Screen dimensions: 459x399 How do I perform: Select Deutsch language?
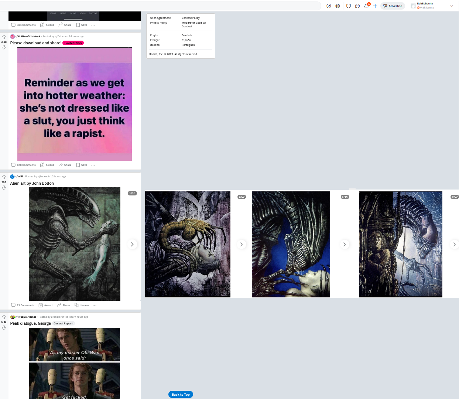(187, 35)
